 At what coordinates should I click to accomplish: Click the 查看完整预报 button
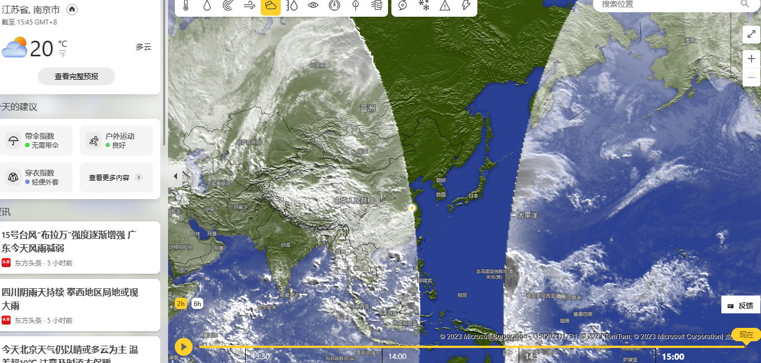click(x=76, y=76)
